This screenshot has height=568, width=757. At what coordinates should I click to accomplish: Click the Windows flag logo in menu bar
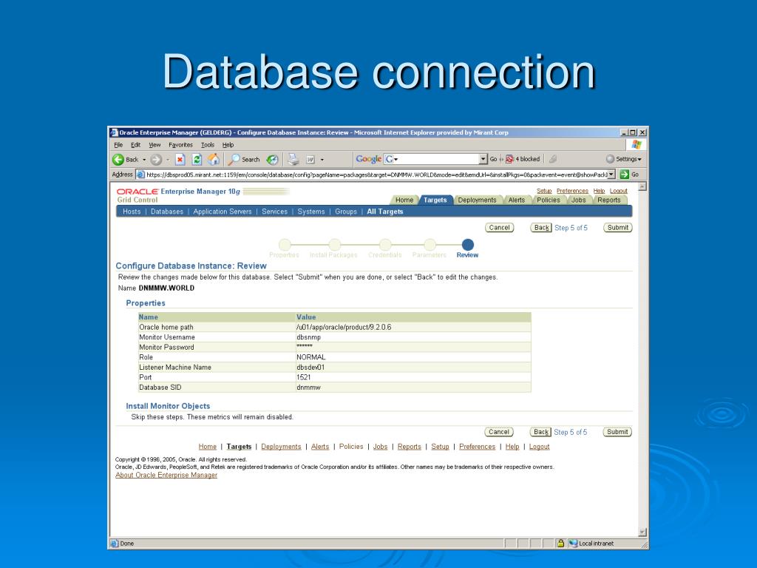[x=637, y=144]
